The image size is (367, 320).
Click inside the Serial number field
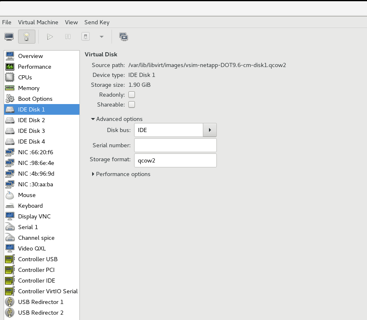[175, 145]
